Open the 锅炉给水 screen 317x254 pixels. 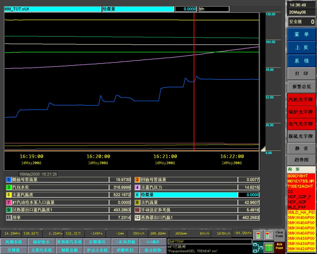41,242
